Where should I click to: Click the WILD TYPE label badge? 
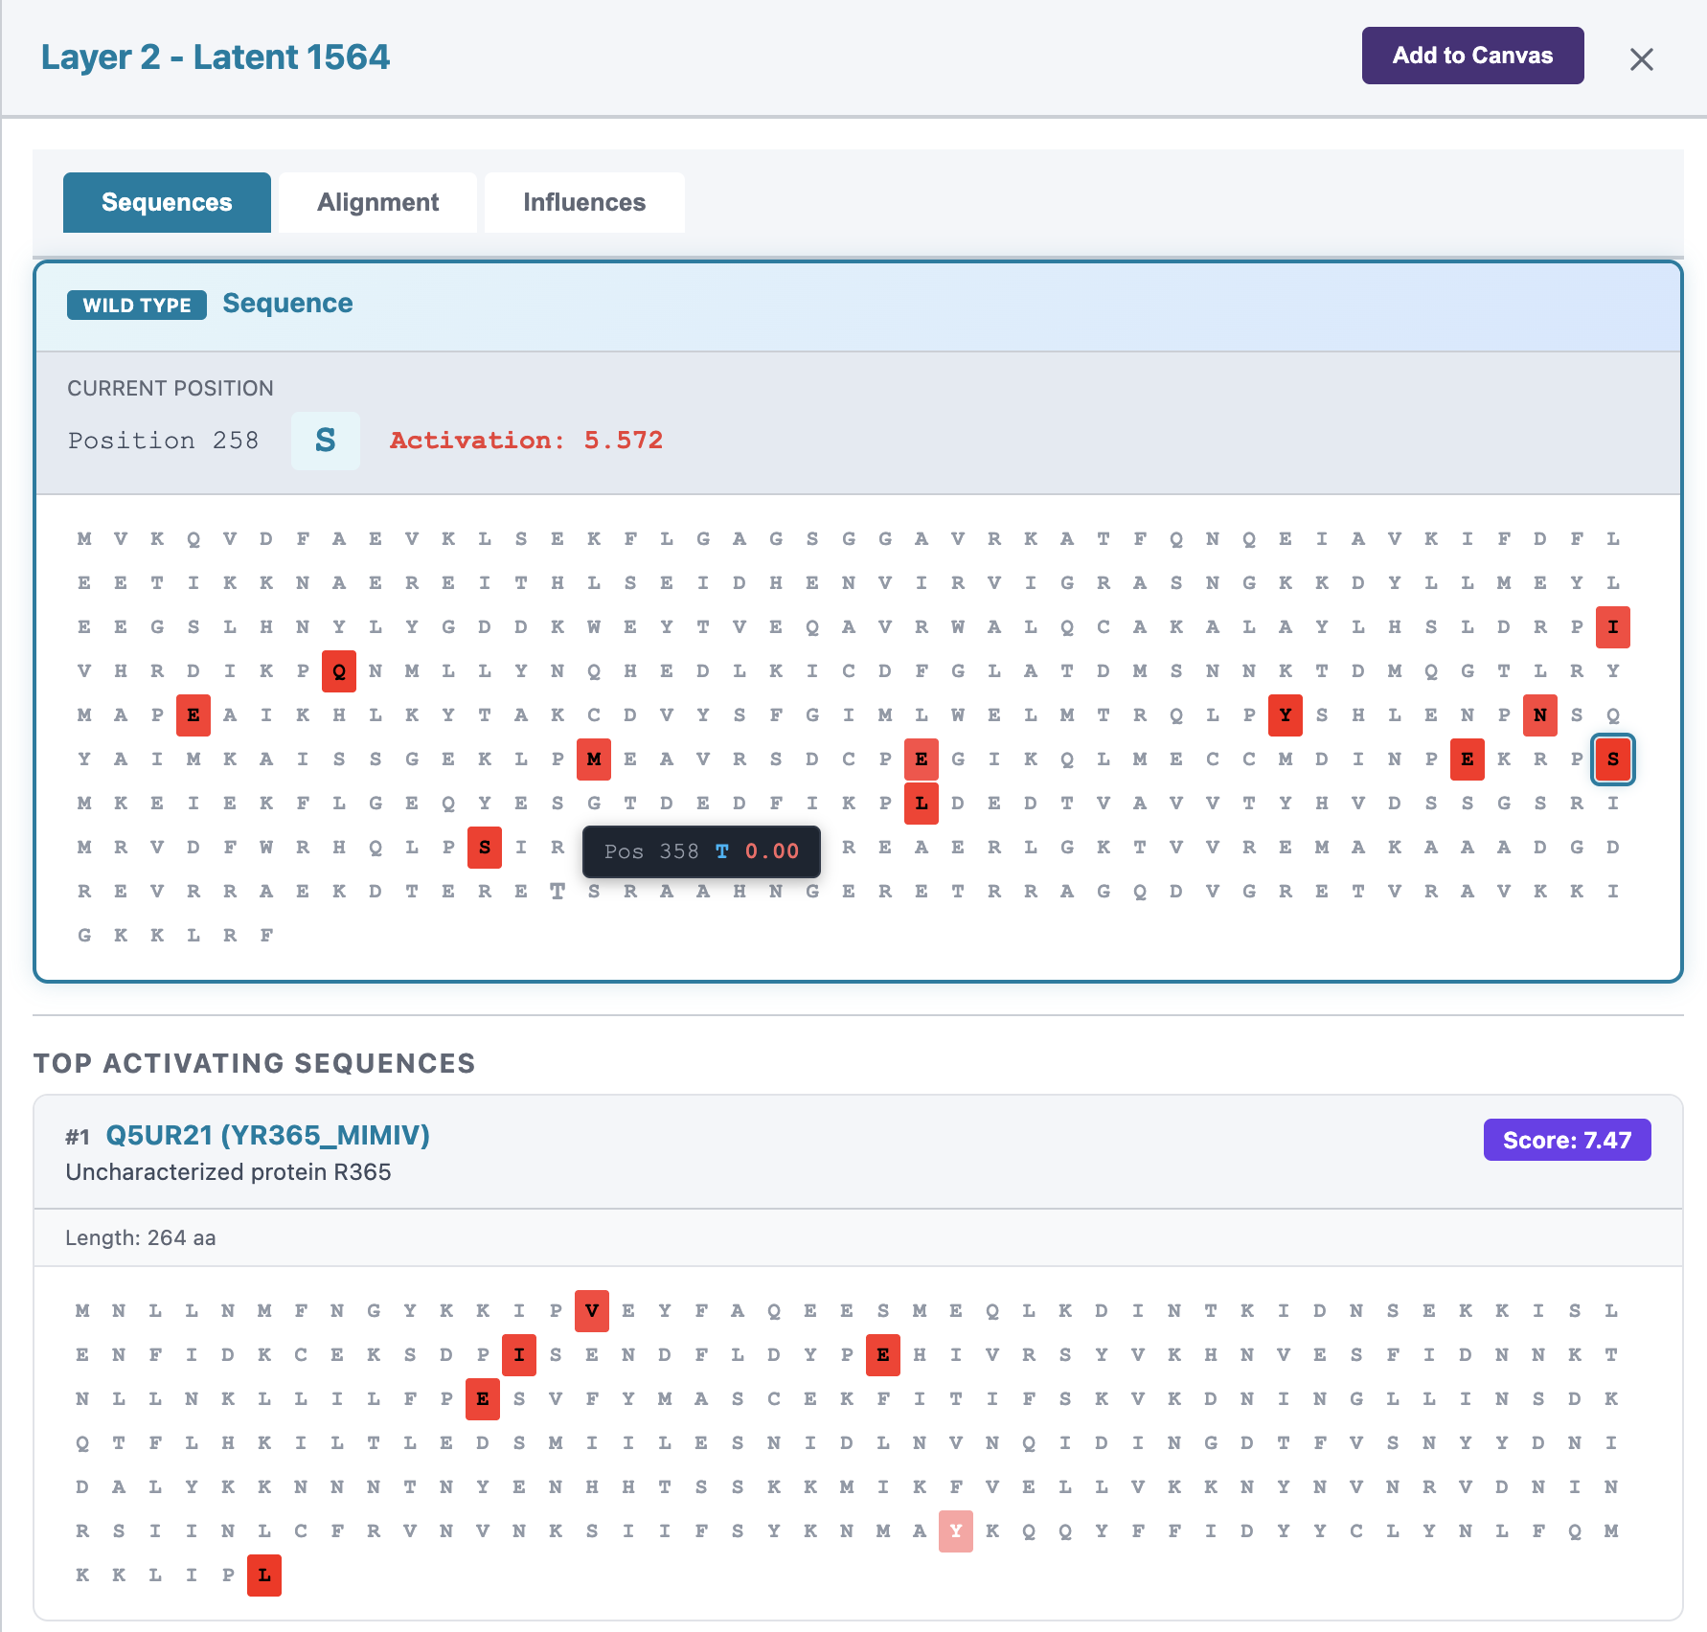click(136, 305)
